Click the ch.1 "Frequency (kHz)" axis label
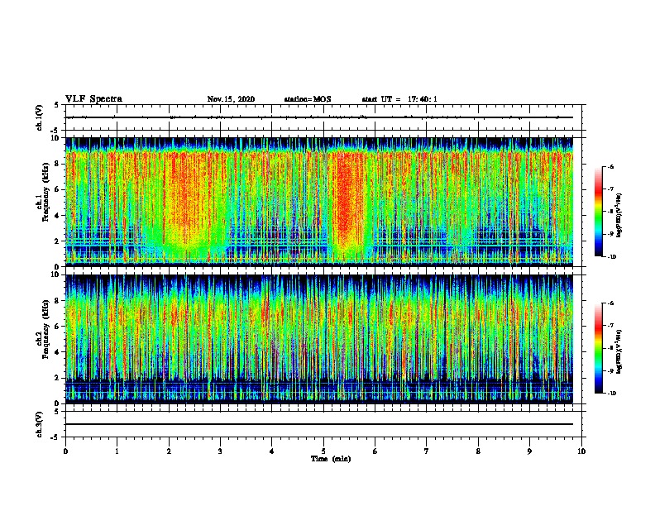This screenshot has height=506, width=655. click(45, 191)
